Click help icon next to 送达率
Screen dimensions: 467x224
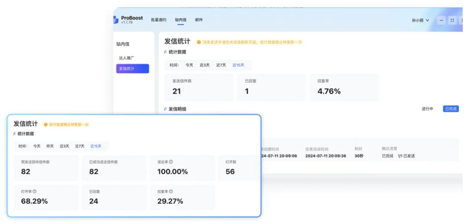(171, 162)
